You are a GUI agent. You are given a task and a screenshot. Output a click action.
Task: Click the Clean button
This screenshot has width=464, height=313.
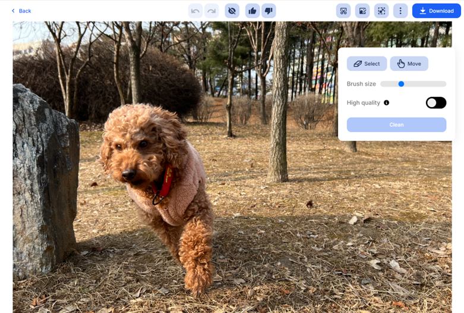[396, 125]
